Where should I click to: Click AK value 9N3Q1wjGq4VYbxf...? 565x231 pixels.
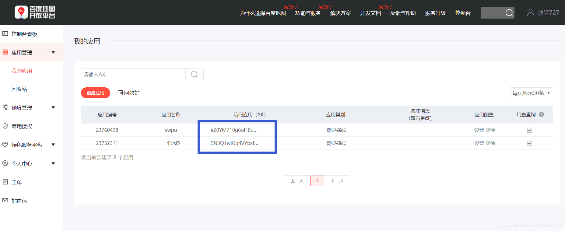pyautogui.click(x=234, y=143)
